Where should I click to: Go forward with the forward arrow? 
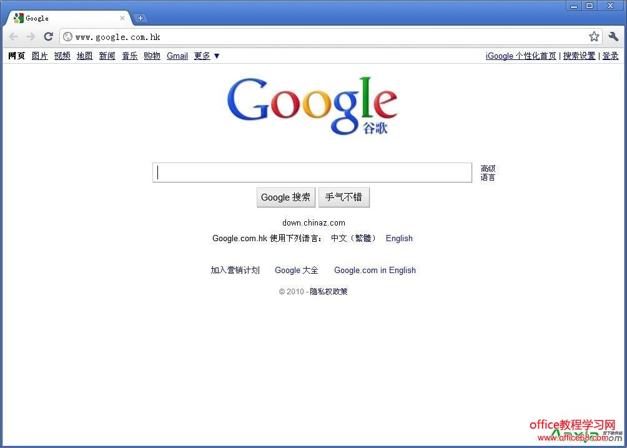point(31,37)
